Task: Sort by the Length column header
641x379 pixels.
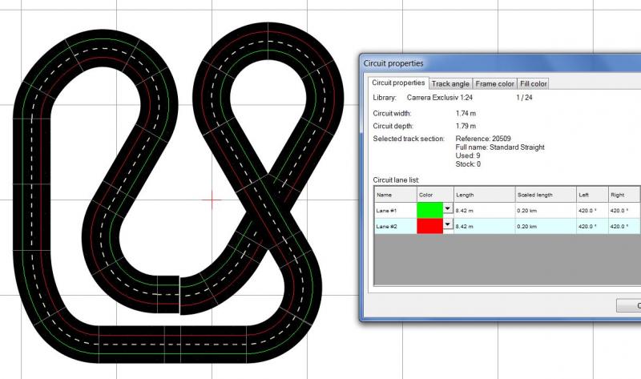Action: 483,194
